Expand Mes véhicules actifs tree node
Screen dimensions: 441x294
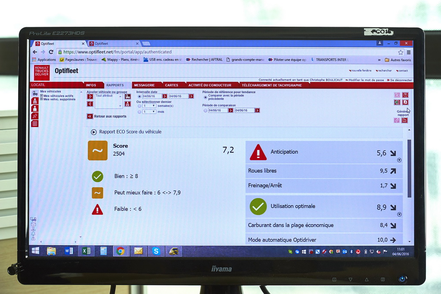pos(42,96)
